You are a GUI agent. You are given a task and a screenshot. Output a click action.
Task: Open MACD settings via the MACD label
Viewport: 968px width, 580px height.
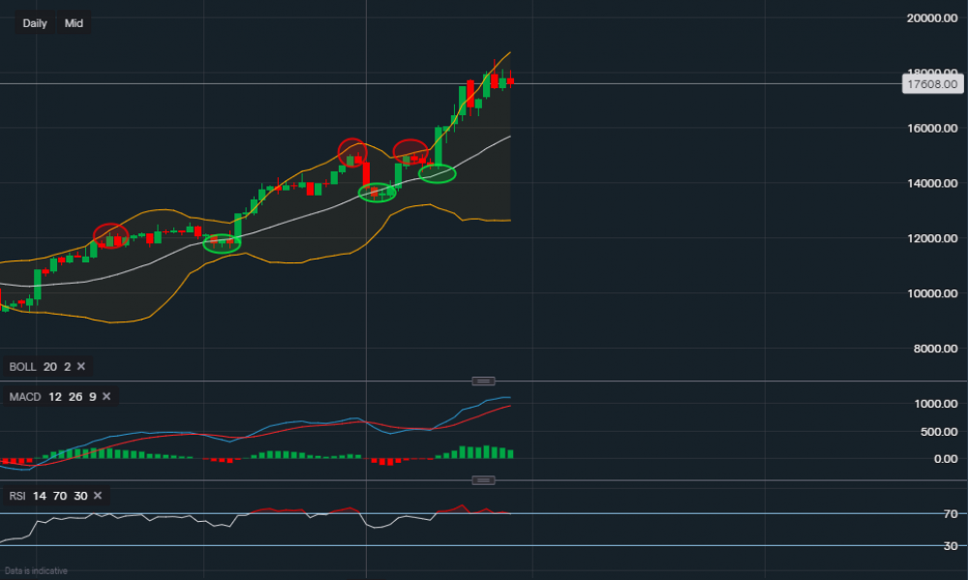click(25, 397)
